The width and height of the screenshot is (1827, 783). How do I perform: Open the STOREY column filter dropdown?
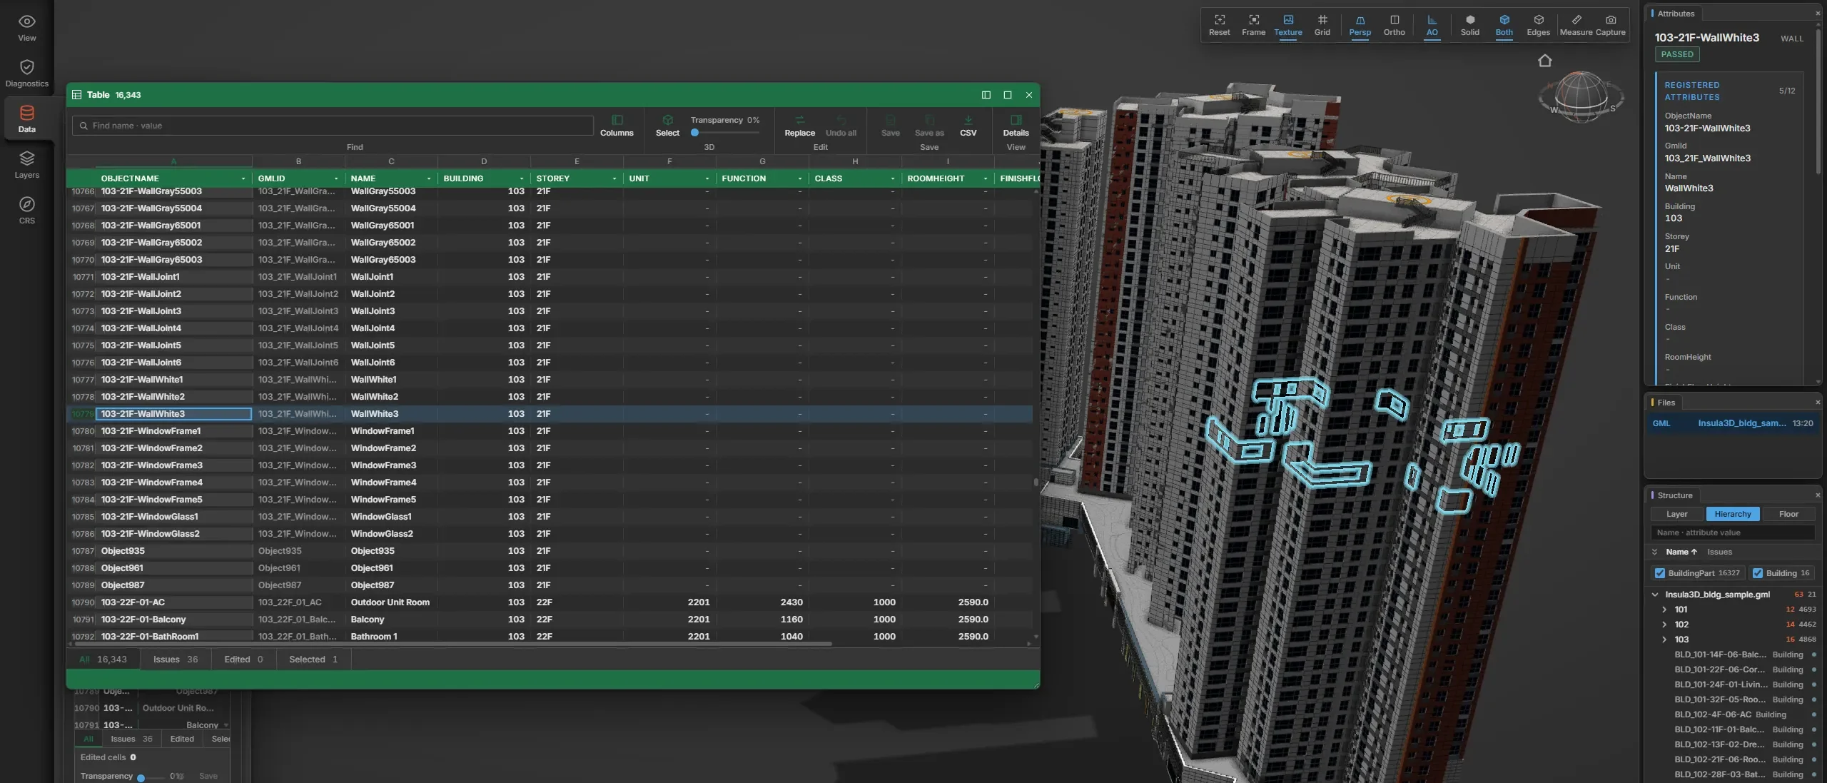tap(614, 178)
